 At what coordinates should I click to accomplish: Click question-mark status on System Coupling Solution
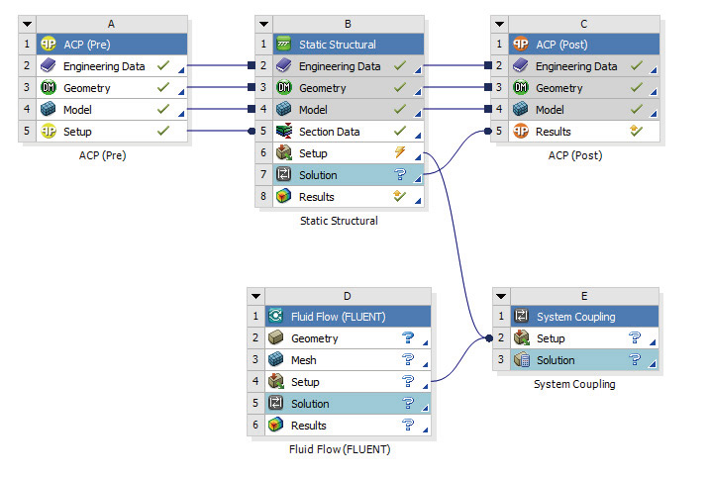tap(635, 359)
